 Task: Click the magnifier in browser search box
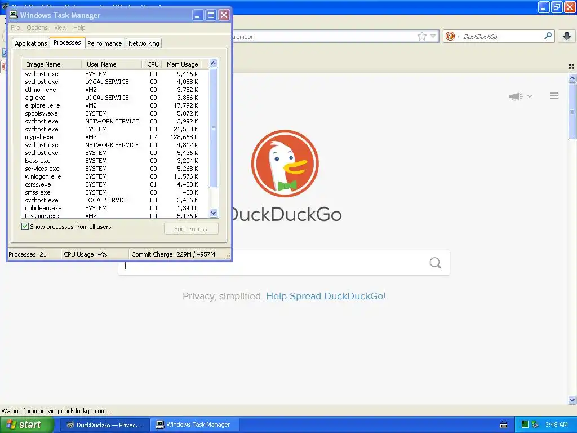pos(548,36)
